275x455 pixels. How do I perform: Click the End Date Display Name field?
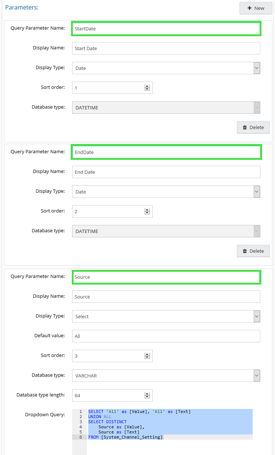[x=166, y=172]
